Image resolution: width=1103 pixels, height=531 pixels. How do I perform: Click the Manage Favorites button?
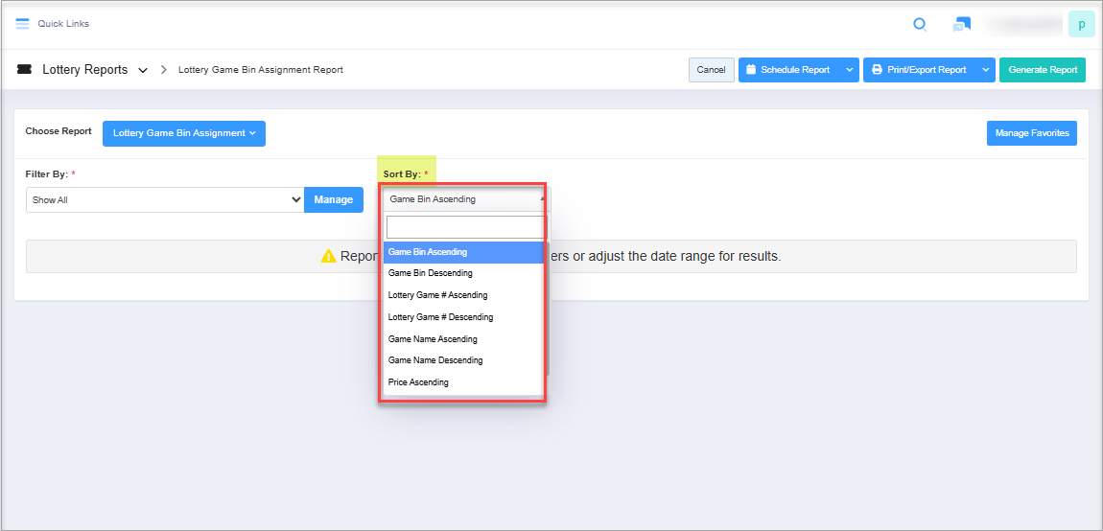(x=1031, y=133)
